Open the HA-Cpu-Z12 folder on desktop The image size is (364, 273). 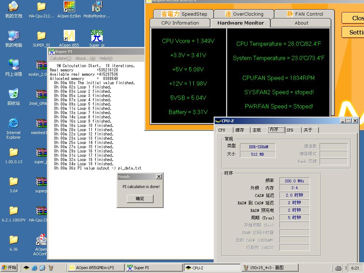pyautogui.click(x=41, y=10)
